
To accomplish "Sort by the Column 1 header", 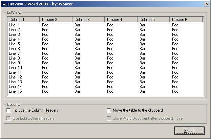I will coord(23,20).
